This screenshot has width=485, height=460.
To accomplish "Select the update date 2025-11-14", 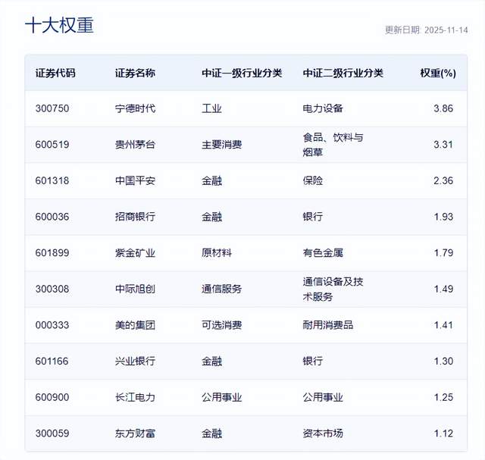I will click(446, 30).
